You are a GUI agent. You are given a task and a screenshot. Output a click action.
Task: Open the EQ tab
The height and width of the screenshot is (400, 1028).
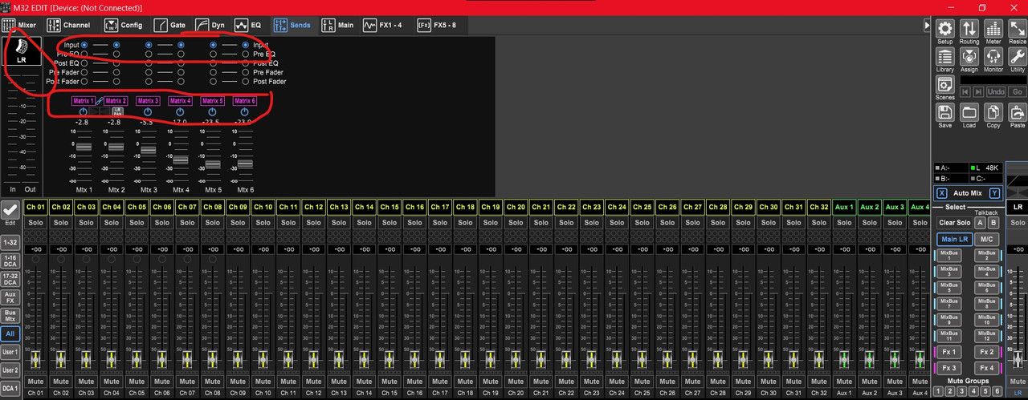point(248,26)
